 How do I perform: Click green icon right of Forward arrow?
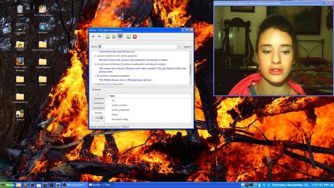point(108,37)
